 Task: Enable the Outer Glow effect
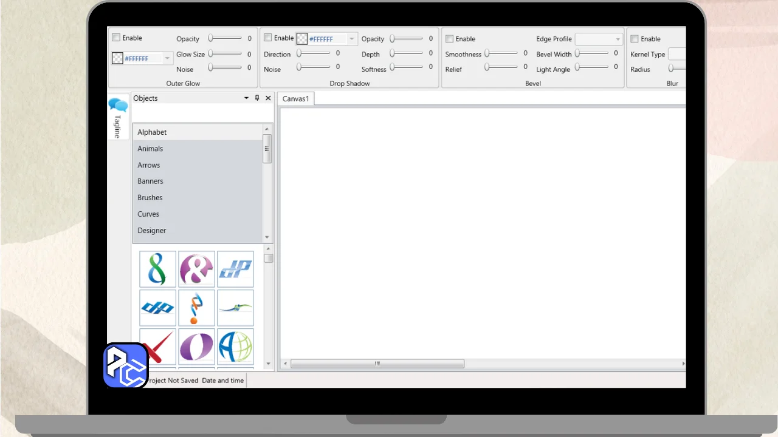(116, 38)
